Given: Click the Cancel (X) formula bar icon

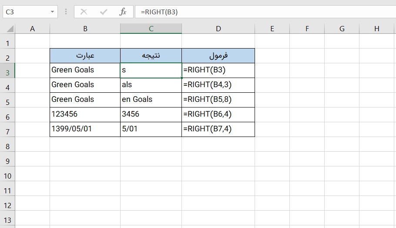Looking at the screenshot, I should click(84, 12).
